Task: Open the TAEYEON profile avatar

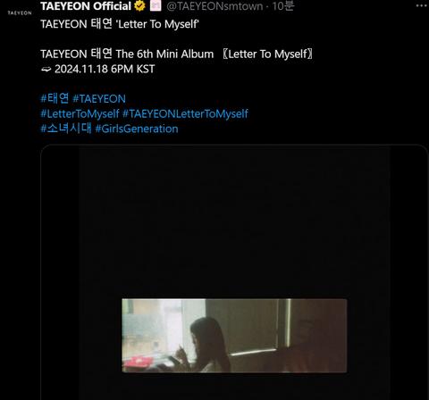Action: pyautogui.click(x=20, y=12)
